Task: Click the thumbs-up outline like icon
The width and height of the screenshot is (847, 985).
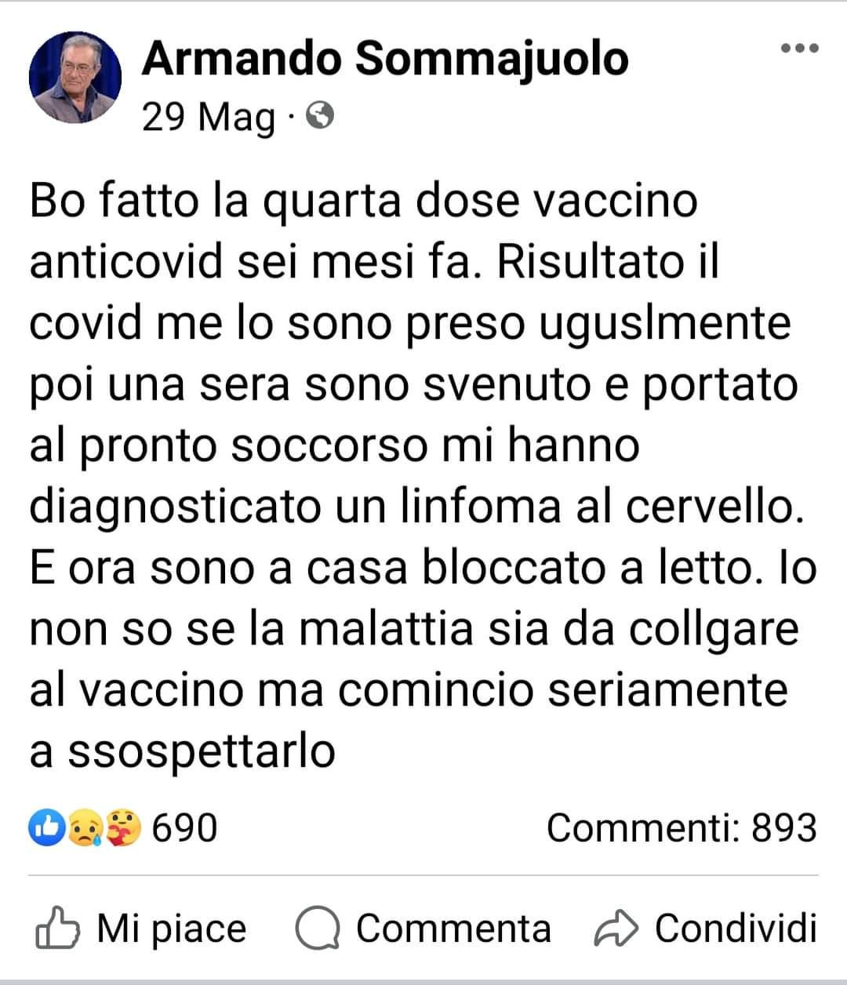Action: click(57, 928)
